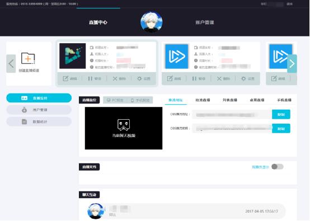Screen dimensions: 310x221
Task: Open the blue play thumbnail of third channel
Action: [280, 57]
